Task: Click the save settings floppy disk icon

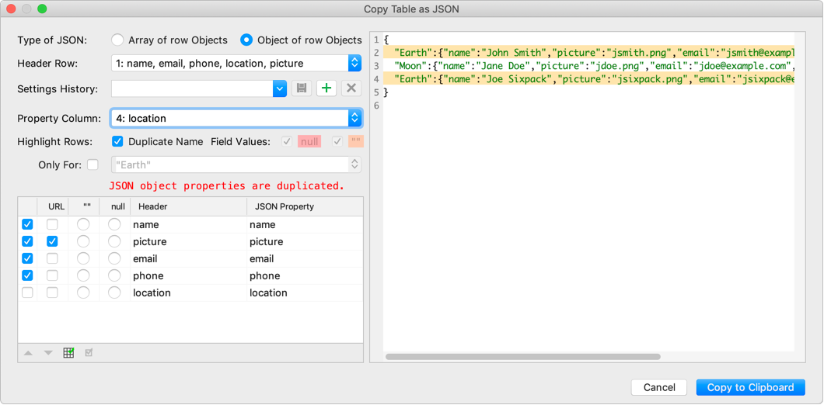Action: tap(301, 88)
